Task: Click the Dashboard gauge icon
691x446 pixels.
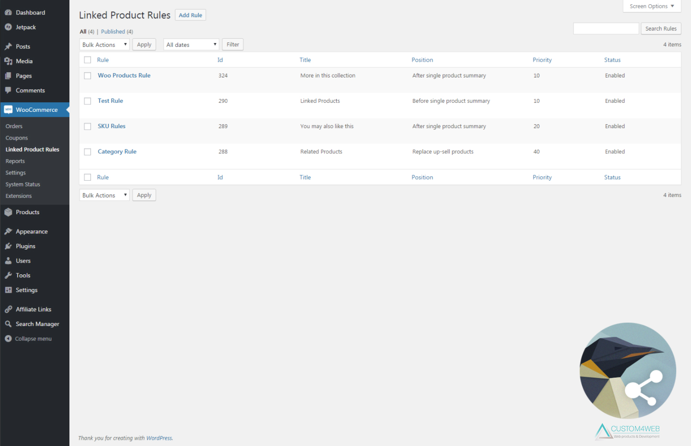Action: (8, 12)
